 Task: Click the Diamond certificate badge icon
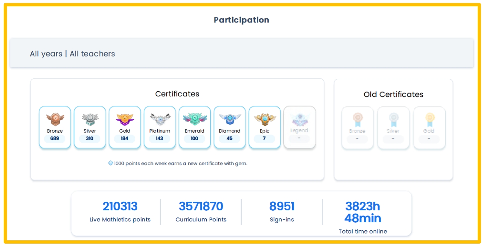click(x=230, y=119)
